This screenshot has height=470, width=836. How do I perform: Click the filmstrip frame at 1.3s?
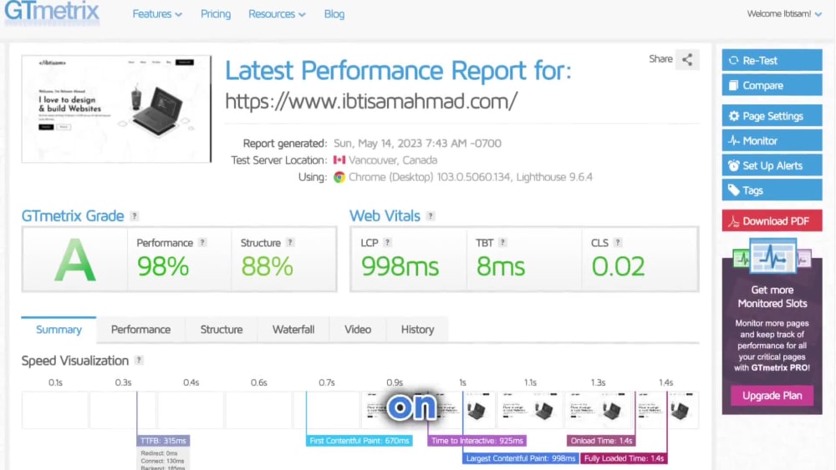tap(598, 410)
